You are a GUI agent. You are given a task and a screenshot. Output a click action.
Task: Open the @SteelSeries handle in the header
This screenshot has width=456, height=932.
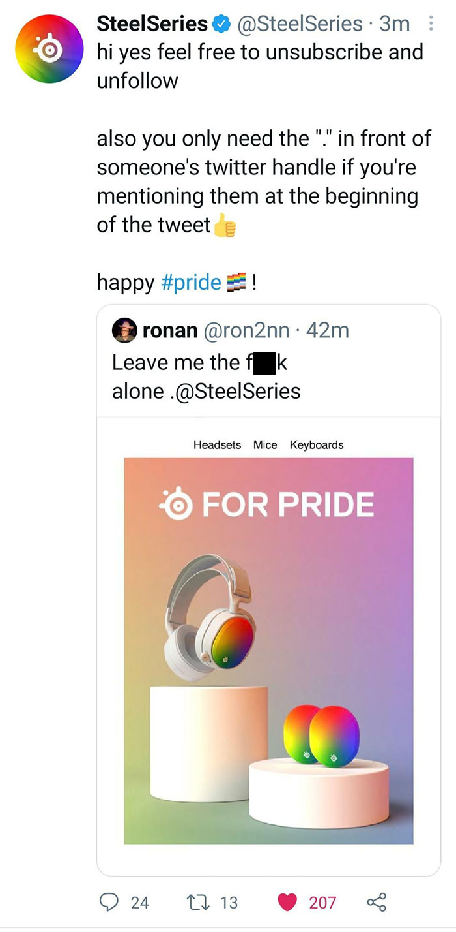301,24
